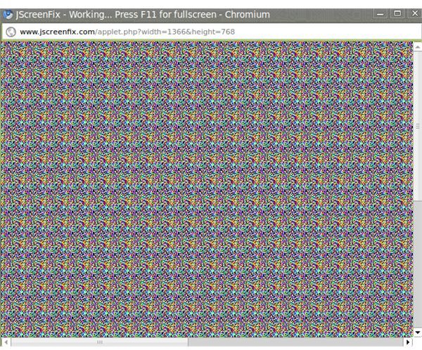Click the globe site icon in address bar

11,32
